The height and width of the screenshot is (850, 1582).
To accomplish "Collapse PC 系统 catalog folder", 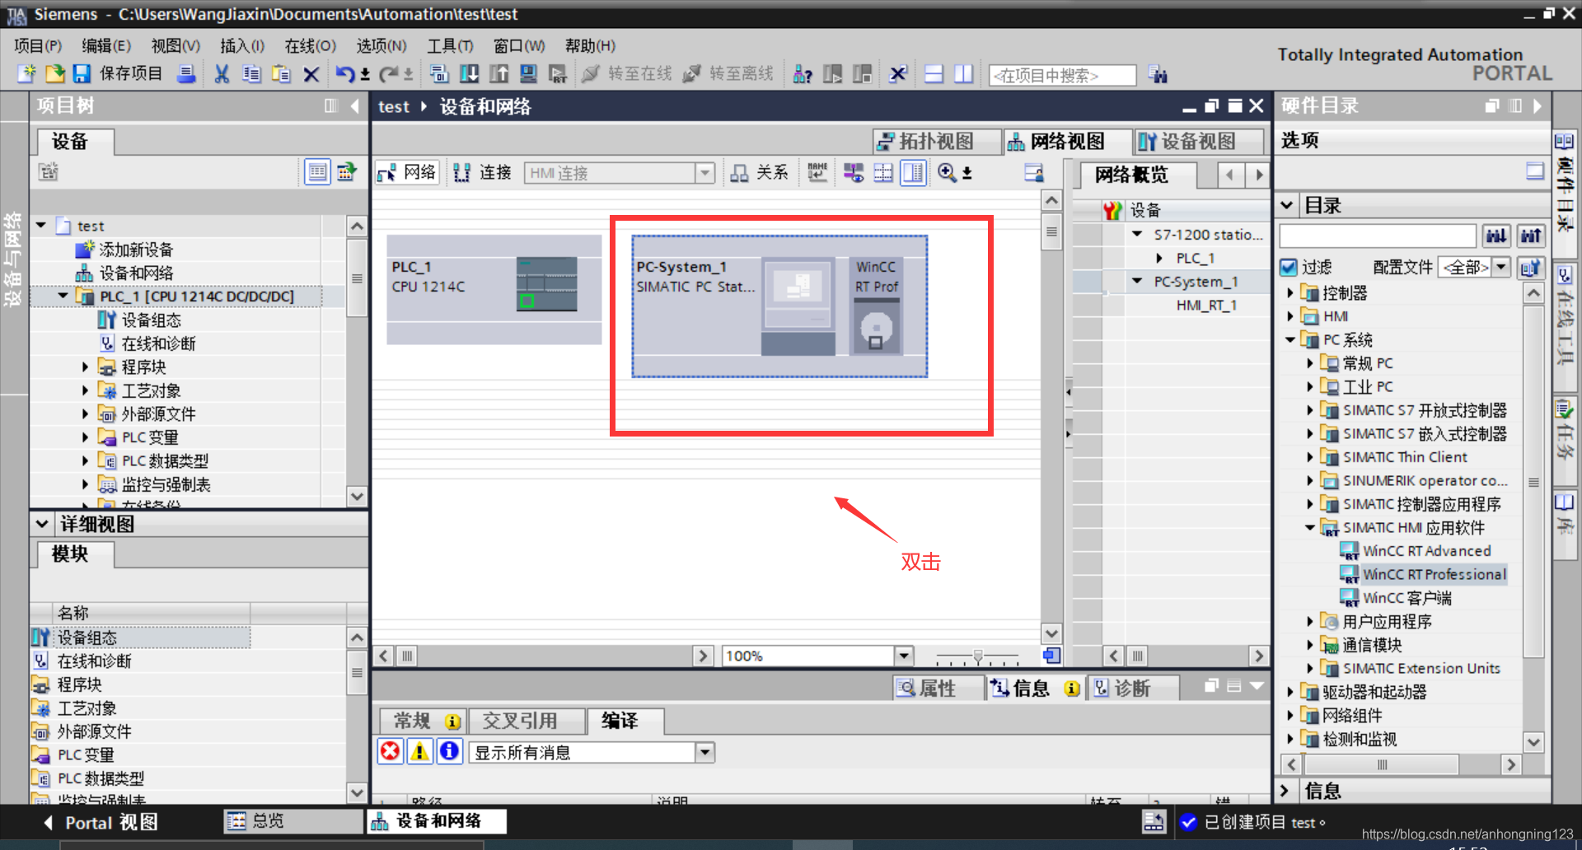I will 1291,339.
